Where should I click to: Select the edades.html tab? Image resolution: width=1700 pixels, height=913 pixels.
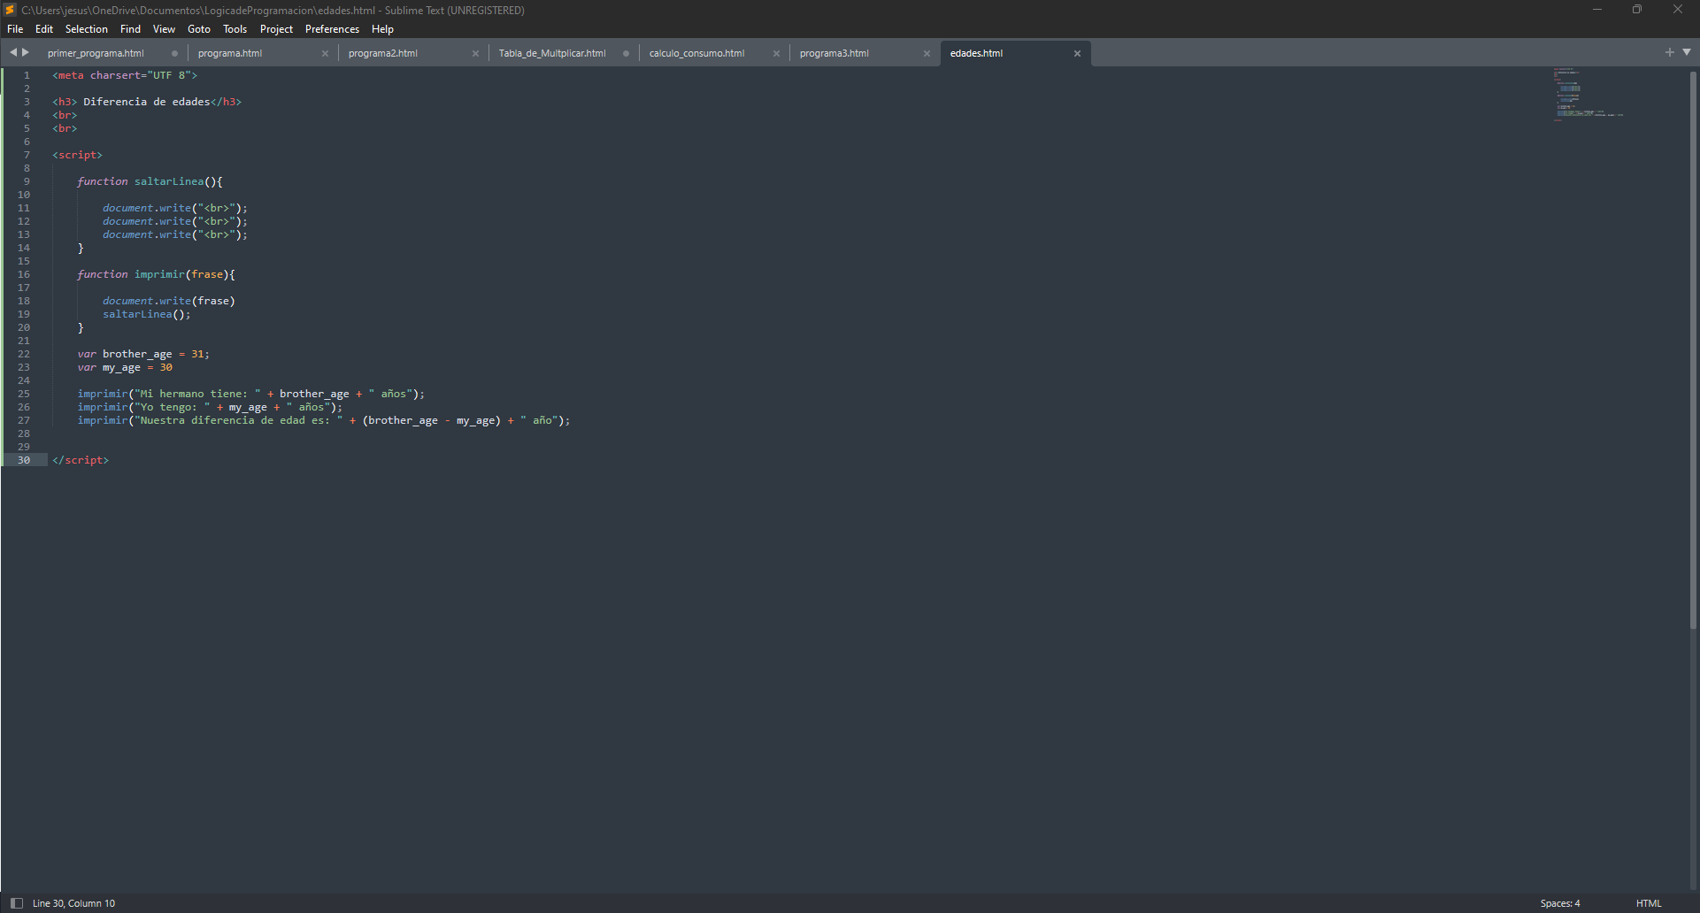pos(977,53)
